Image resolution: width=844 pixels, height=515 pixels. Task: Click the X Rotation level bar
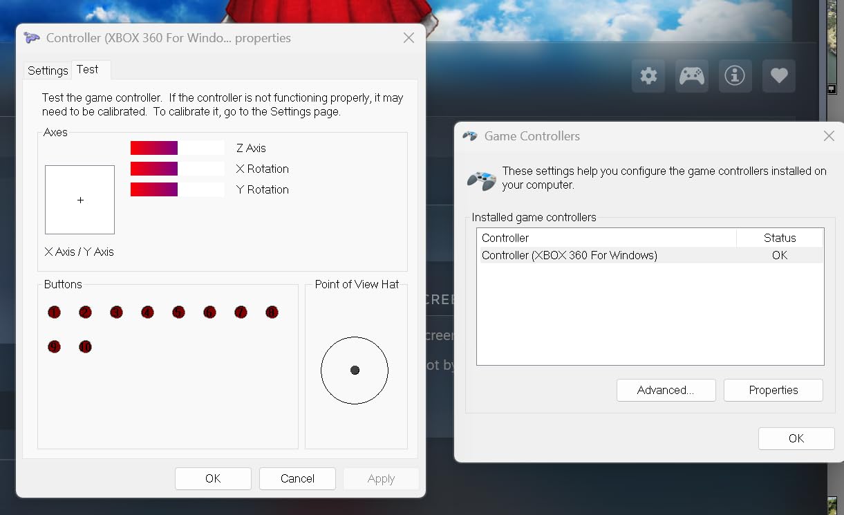(177, 169)
